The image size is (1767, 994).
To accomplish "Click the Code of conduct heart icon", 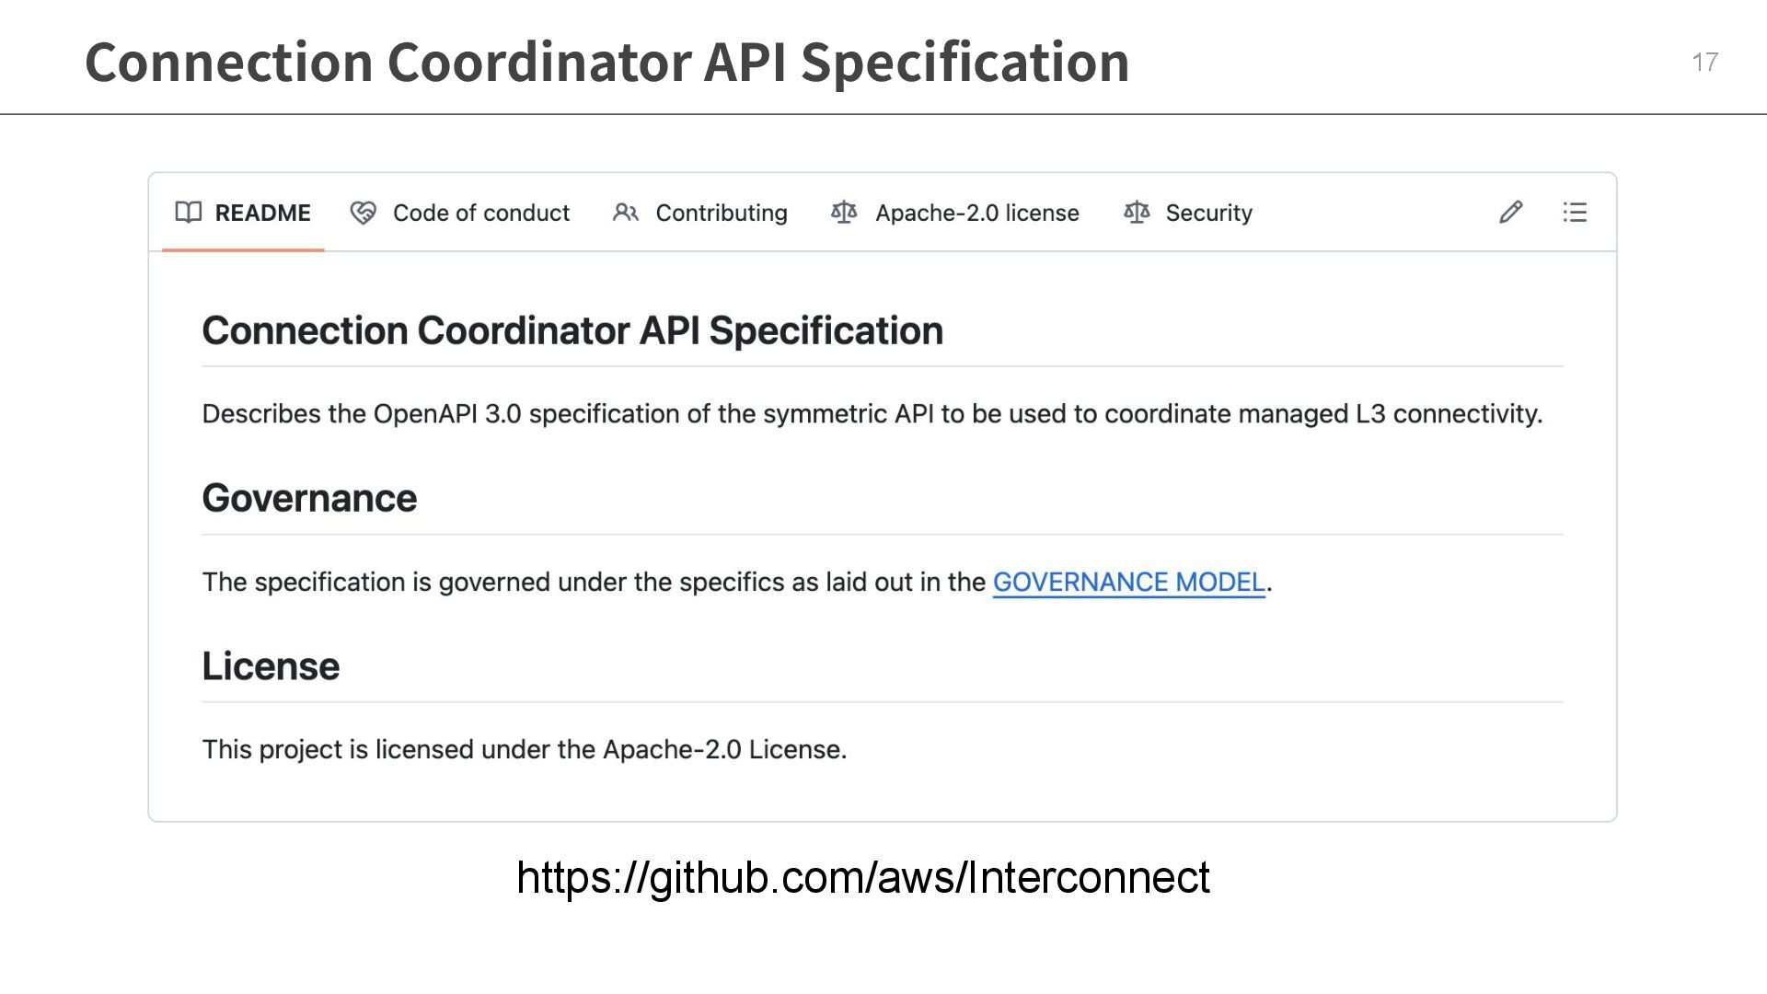I will click(363, 213).
